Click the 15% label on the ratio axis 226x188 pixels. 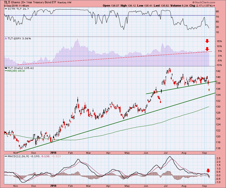219,41
